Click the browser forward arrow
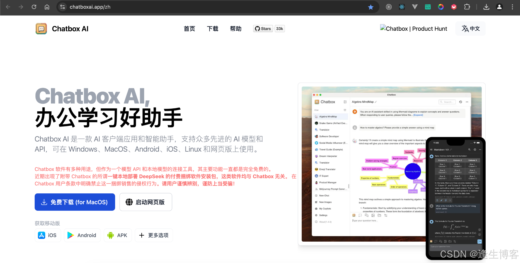Image resolution: width=520 pixels, height=263 pixels. point(21,7)
